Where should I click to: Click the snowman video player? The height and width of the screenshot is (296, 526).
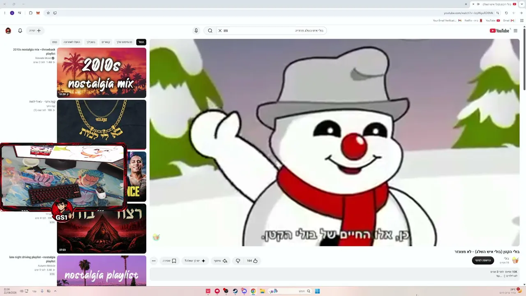pos(335,142)
